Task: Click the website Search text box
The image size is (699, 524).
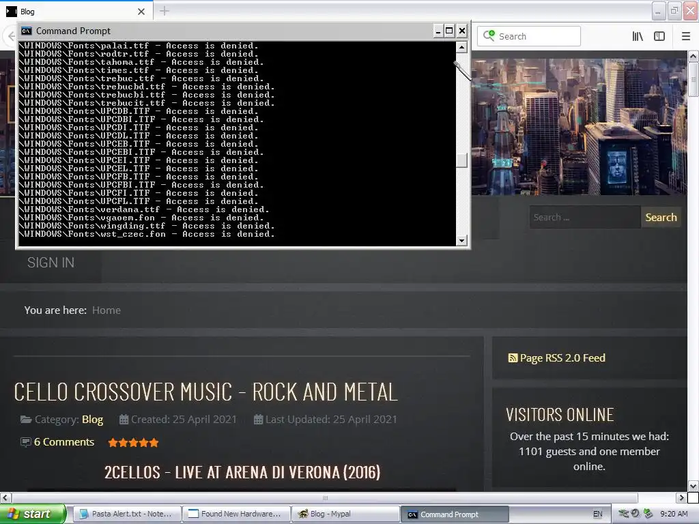Action: click(585, 217)
